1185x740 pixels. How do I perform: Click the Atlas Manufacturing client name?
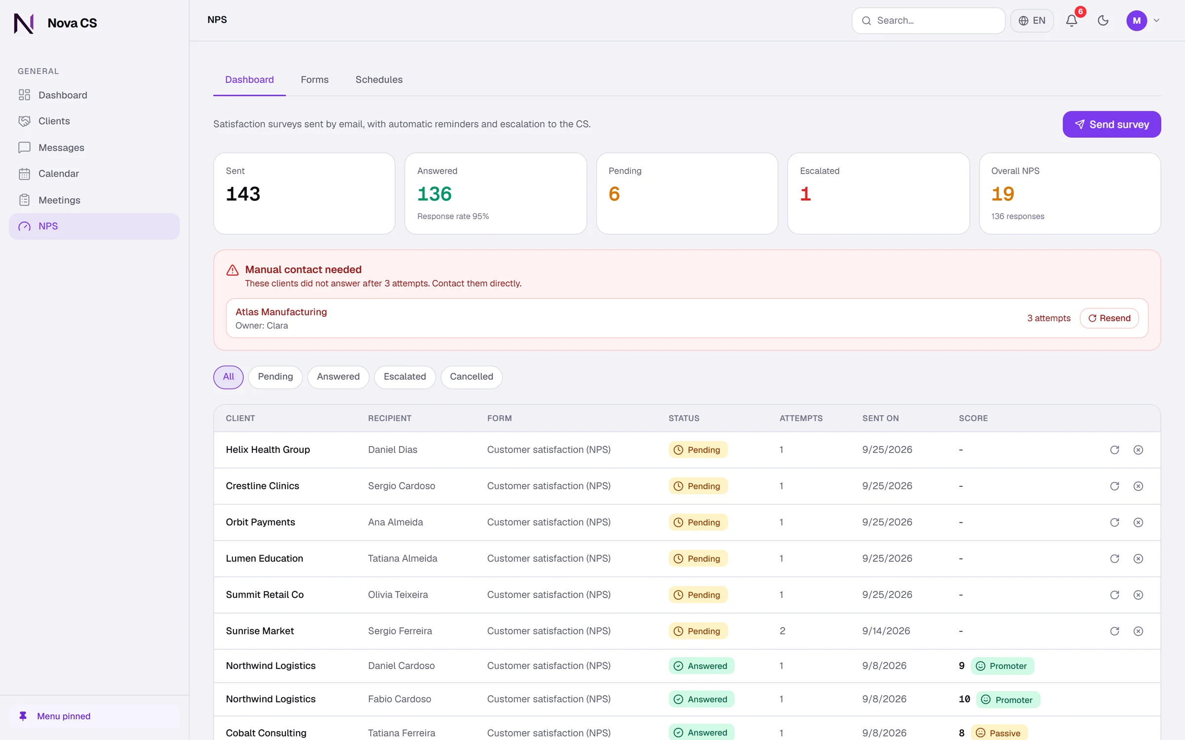(x=281, y=312)
